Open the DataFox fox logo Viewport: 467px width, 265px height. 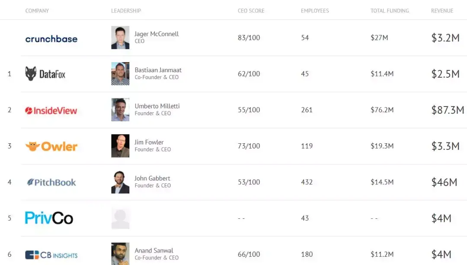click(x=45, y=74)
